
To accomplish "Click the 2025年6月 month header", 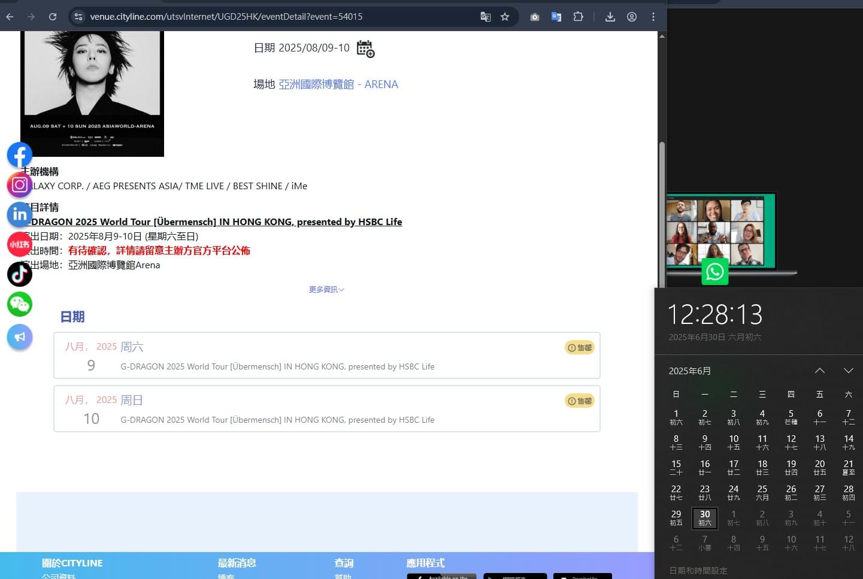I will pos(690,371).
